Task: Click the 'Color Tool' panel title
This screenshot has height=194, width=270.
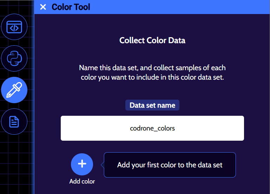Action: coord(71,7)
